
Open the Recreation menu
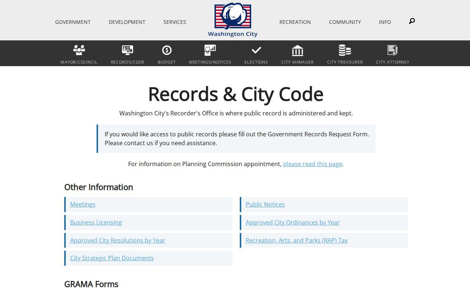pyautogui.click(x=295, y=22)
